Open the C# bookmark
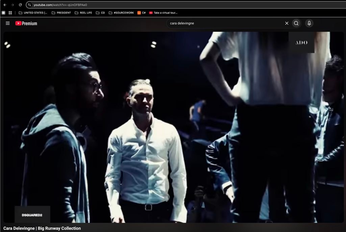The image size is (346, 232). 142,13
